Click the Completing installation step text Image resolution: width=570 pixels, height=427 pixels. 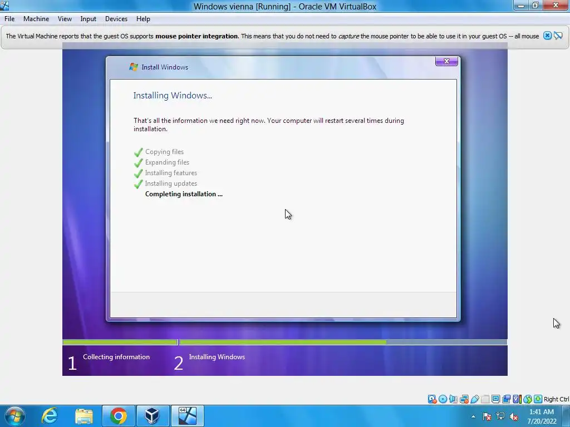tap(184, 194)
